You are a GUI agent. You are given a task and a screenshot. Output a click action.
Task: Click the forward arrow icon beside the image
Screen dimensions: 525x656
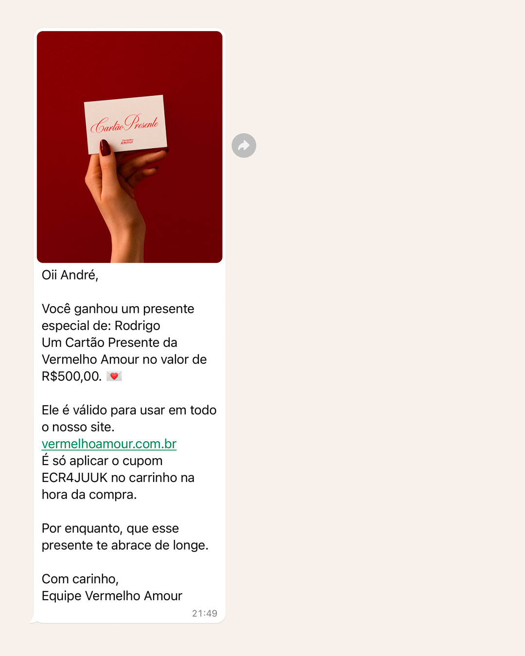(244, 145)
